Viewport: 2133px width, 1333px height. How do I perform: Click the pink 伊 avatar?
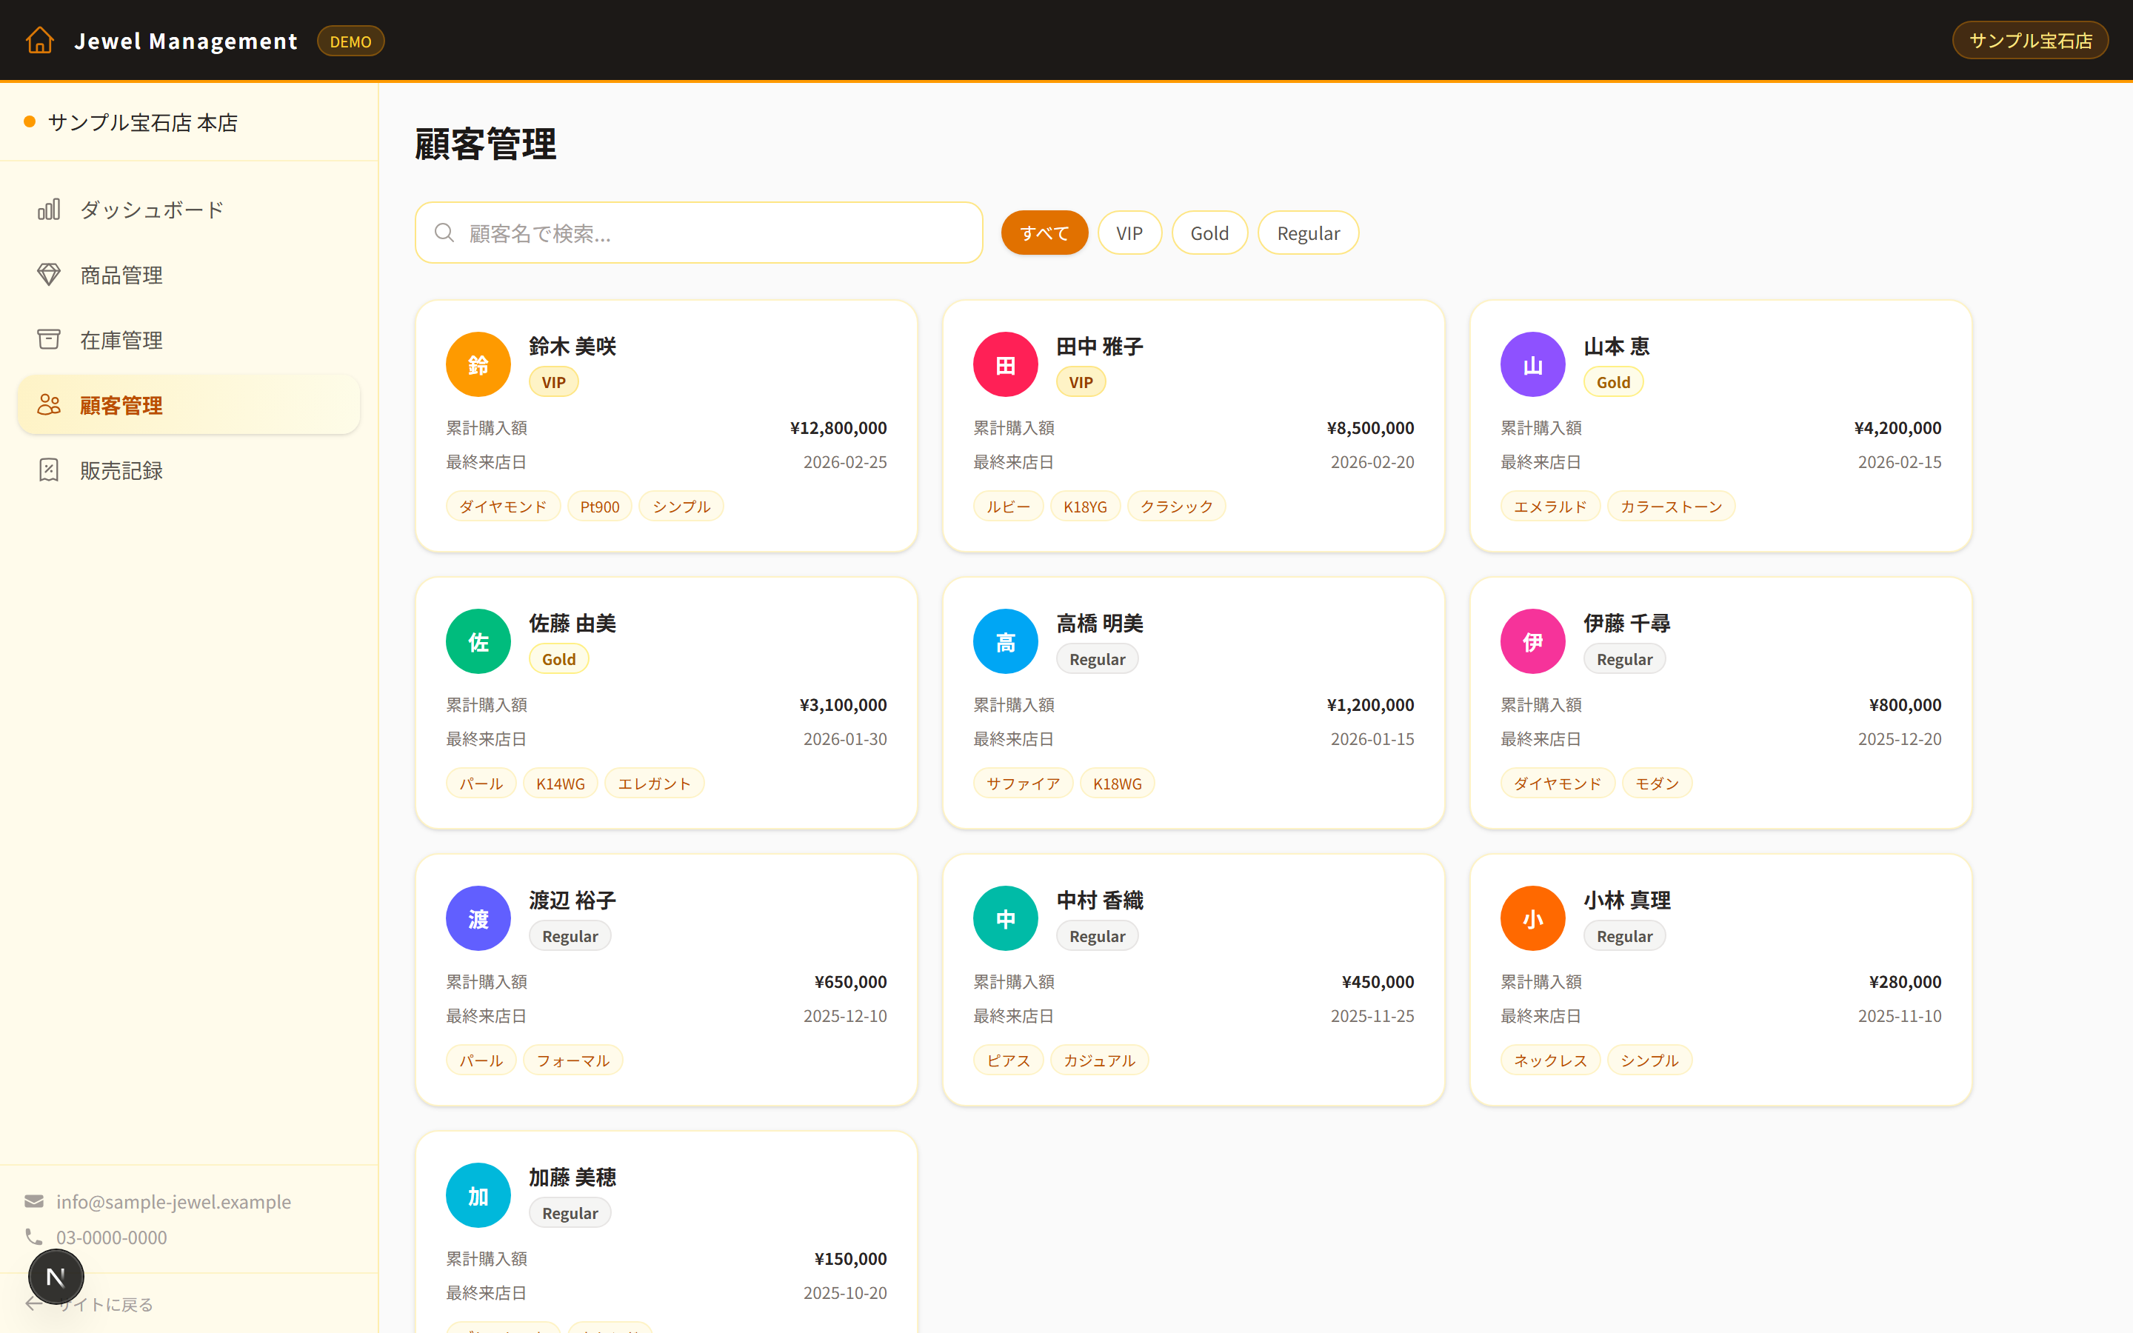(1533, 641)
